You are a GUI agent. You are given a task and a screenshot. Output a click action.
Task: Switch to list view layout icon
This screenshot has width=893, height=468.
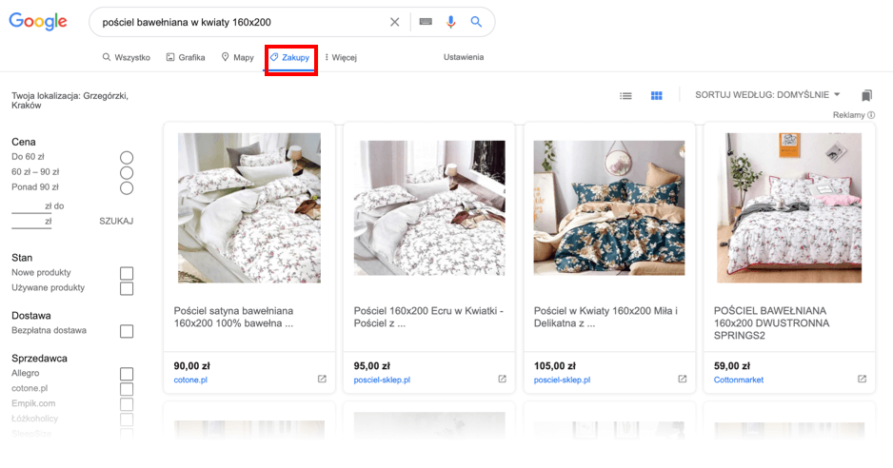pyautogui.click(x=625, y=95)
